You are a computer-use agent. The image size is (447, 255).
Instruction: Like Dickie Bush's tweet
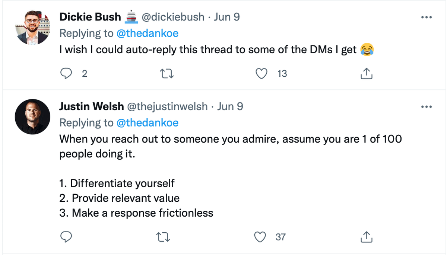click(x=262, y=74)
